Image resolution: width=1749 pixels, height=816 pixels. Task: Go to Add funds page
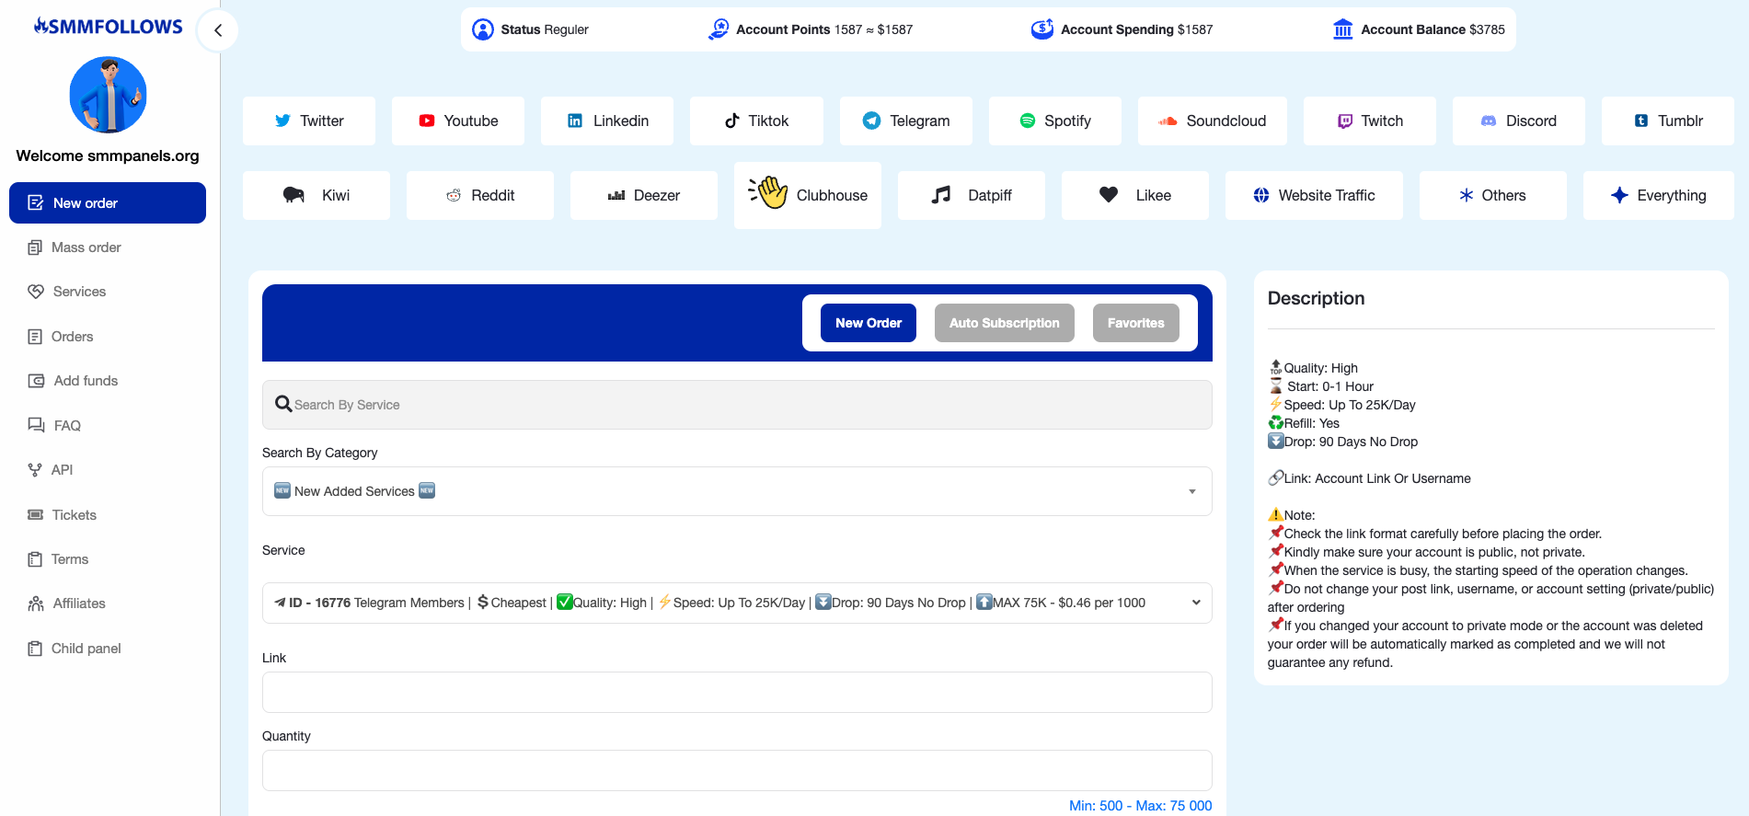(86, 381)
